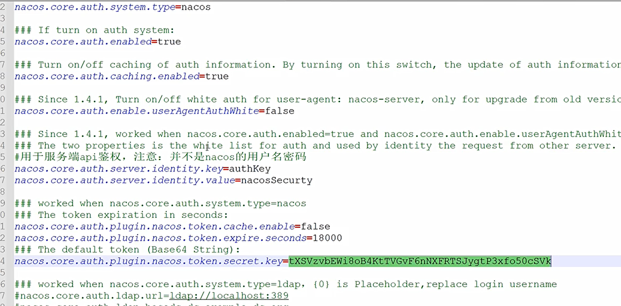Click '### Since 1.4.1, Turn on/off white auth' comment

[318, 99]
